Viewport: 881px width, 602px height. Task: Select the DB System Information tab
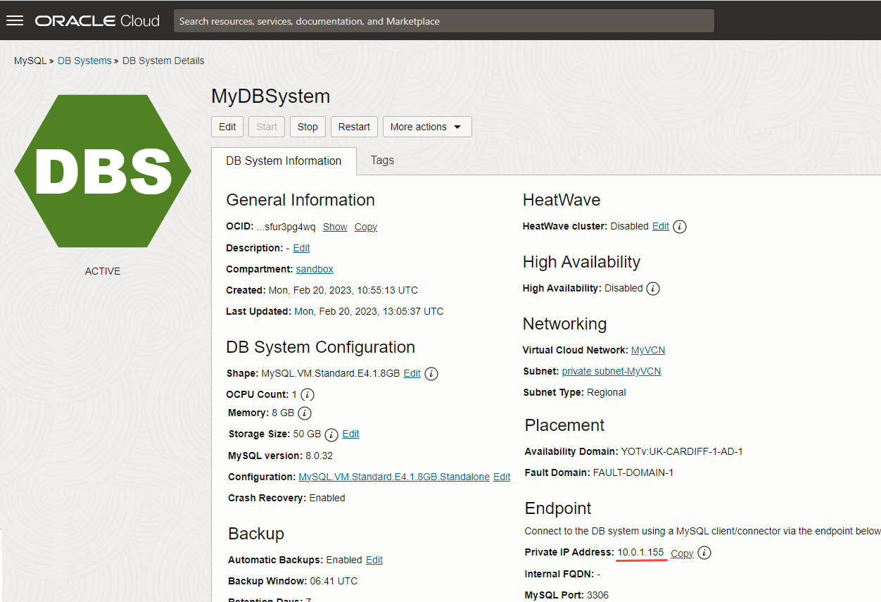pyautogui.click(x=284, y=161)
